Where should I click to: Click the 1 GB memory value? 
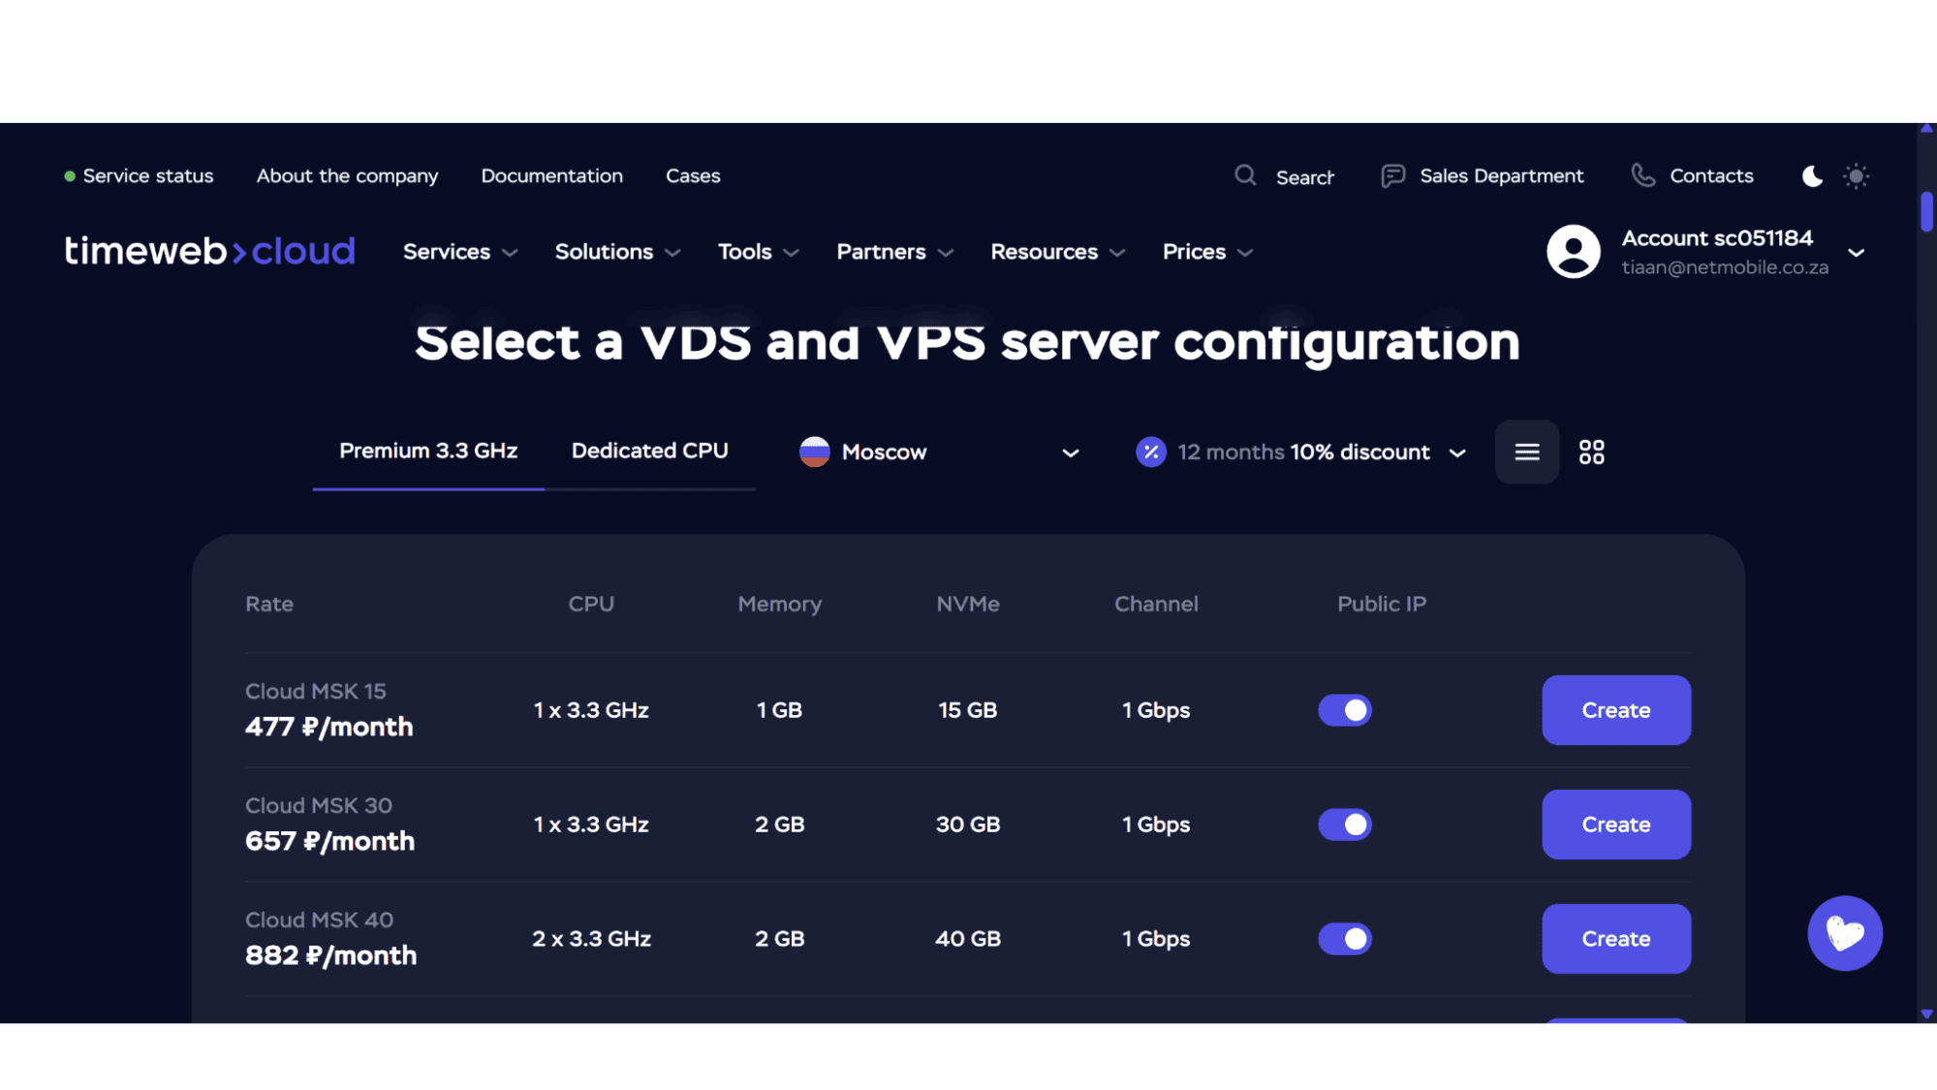click(779, 710)
